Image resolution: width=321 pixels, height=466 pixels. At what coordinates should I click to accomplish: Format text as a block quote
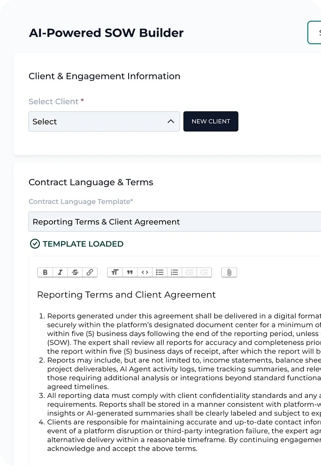(130, 272)
